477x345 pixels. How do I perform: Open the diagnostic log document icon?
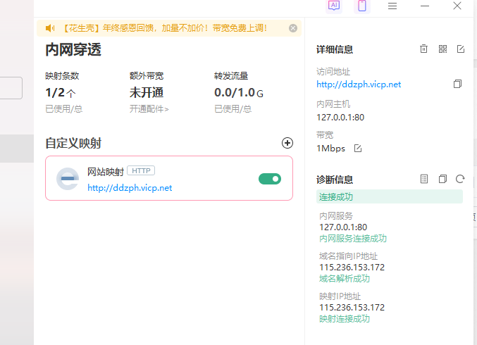pos(423,179)
